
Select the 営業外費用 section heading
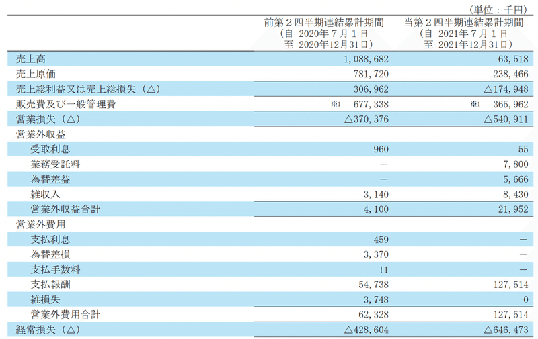[x=40, y=225]
